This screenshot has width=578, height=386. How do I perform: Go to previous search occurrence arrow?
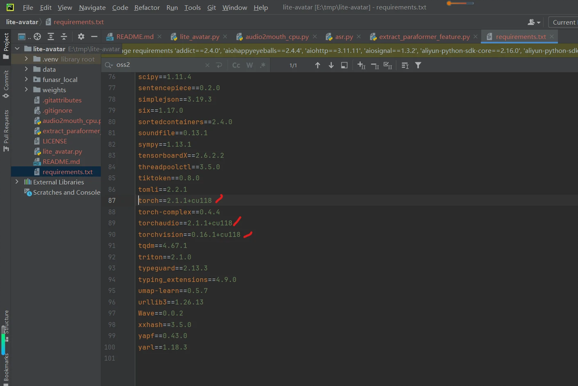[318, 65]
